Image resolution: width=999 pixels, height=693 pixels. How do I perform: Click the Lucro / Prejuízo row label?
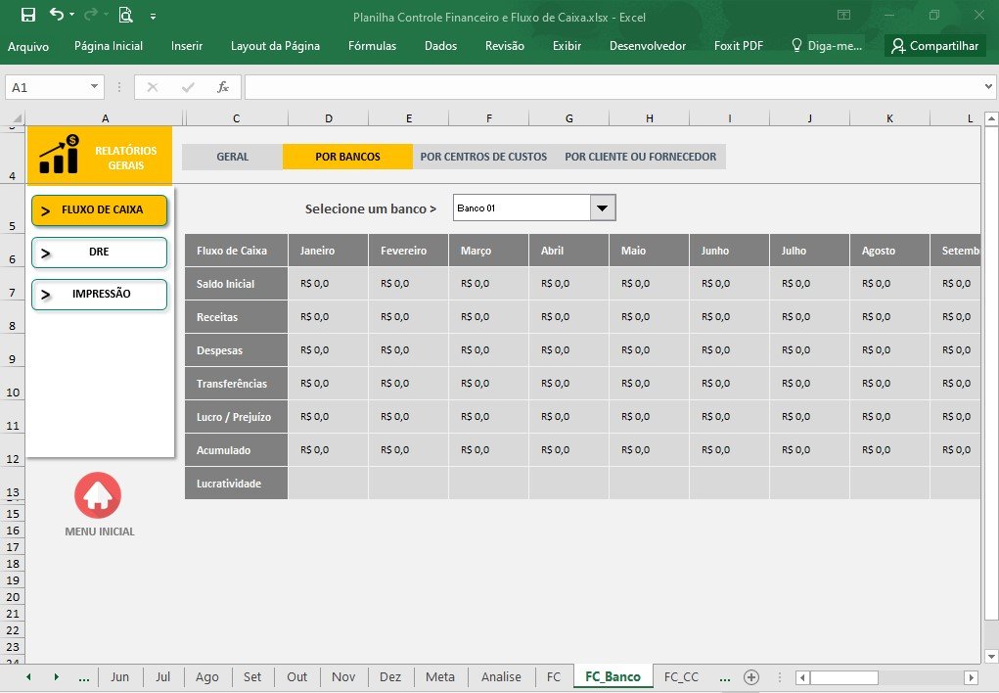click(x=237, y=417)
